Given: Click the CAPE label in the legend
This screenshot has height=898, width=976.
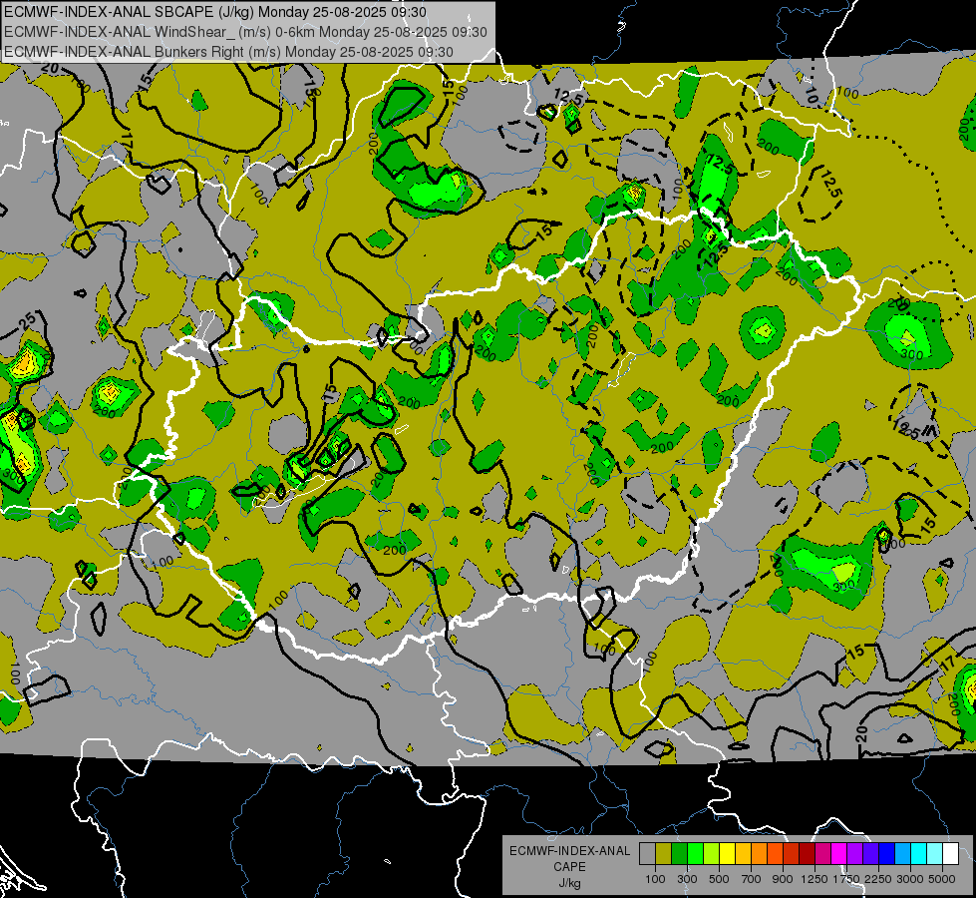Looking at the screenshot, I should 569,867.
